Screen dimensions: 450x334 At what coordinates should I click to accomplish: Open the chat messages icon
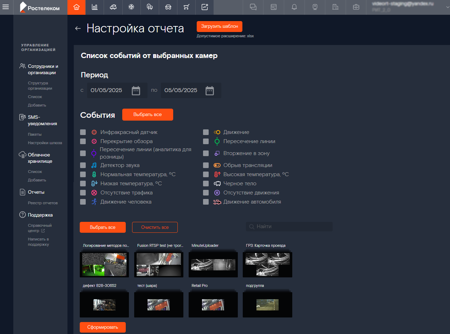tap(253, 7)
